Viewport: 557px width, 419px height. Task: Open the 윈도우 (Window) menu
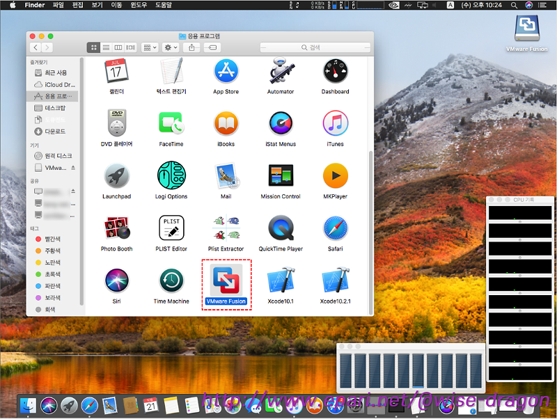point(139,5)
